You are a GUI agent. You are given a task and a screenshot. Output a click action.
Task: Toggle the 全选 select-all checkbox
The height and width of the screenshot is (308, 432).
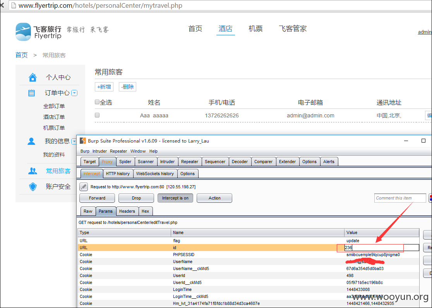point(97,102)
